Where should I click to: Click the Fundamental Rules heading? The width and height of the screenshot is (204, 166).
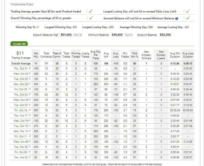point(22,4)
